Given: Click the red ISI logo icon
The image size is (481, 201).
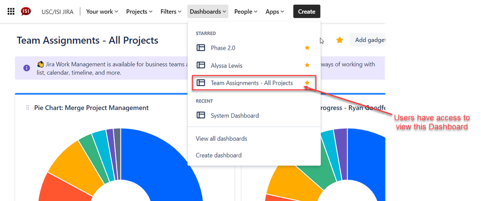Looking at the screenshot, I should point(26,12).
